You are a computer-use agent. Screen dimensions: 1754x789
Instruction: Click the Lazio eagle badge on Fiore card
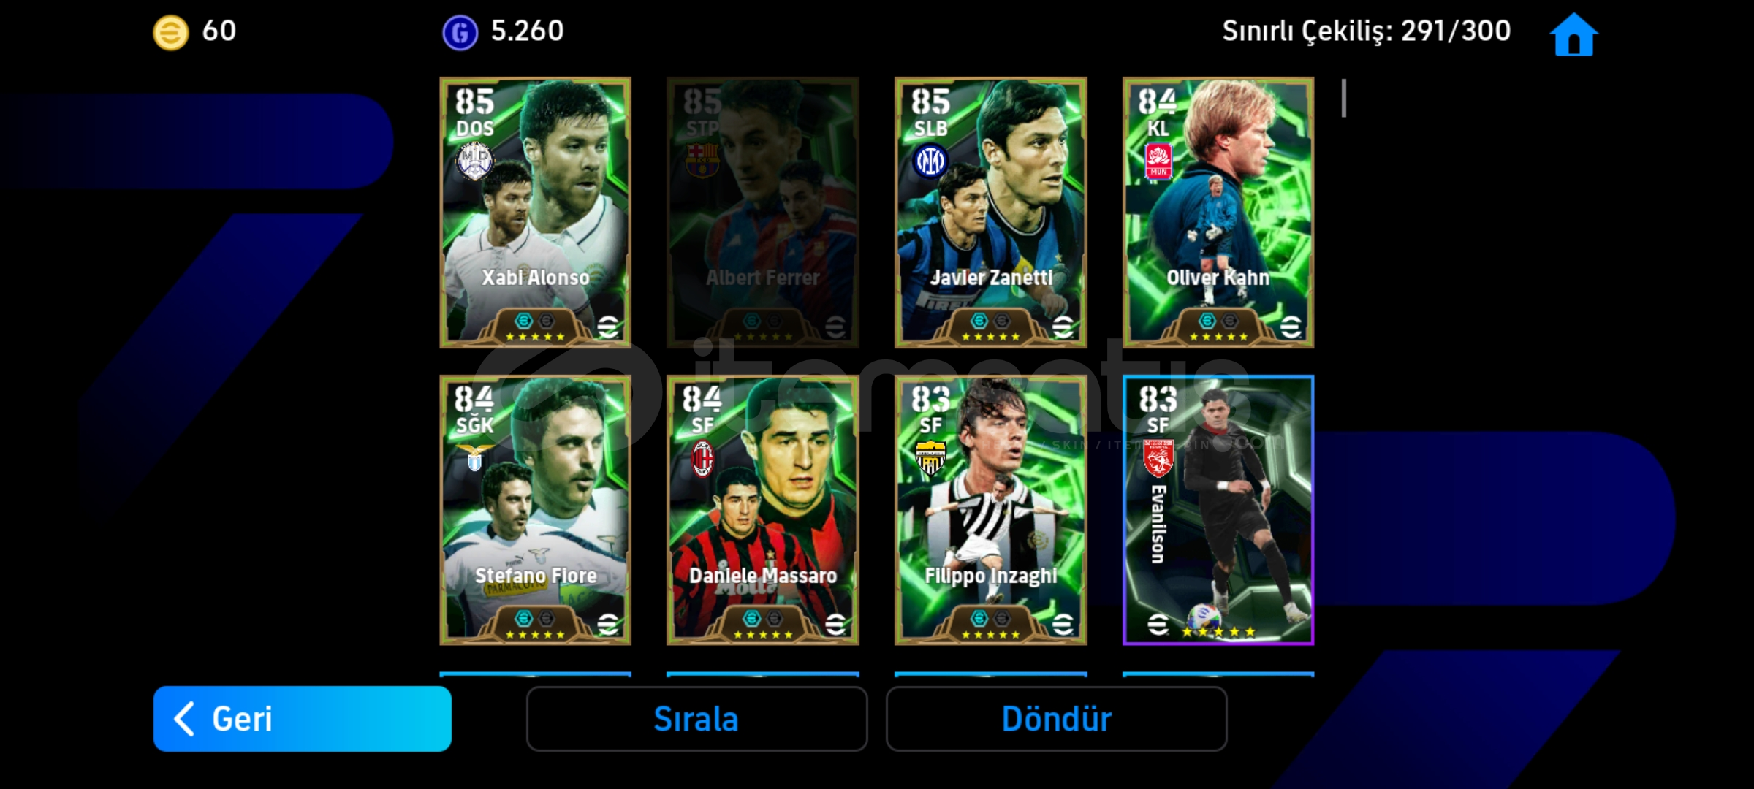(x=474, y=457)
